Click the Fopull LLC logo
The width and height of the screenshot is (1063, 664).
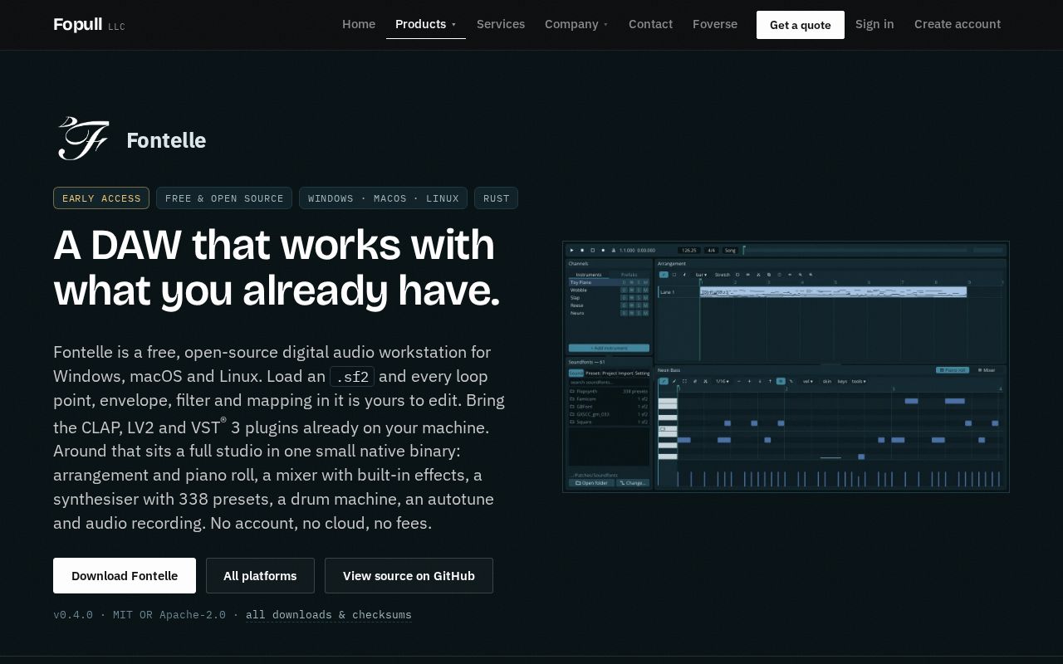coord(89,25)
